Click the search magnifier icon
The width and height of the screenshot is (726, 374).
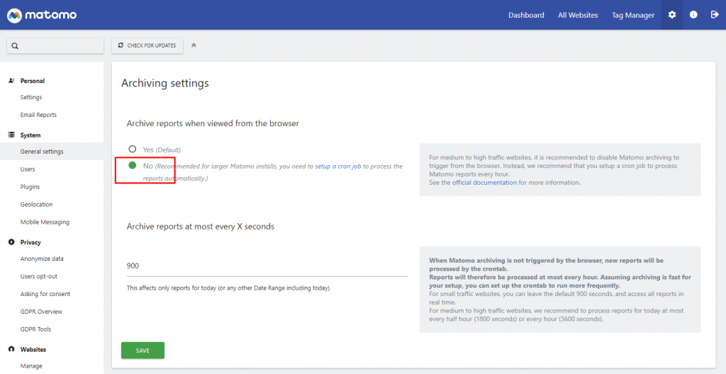15,46
